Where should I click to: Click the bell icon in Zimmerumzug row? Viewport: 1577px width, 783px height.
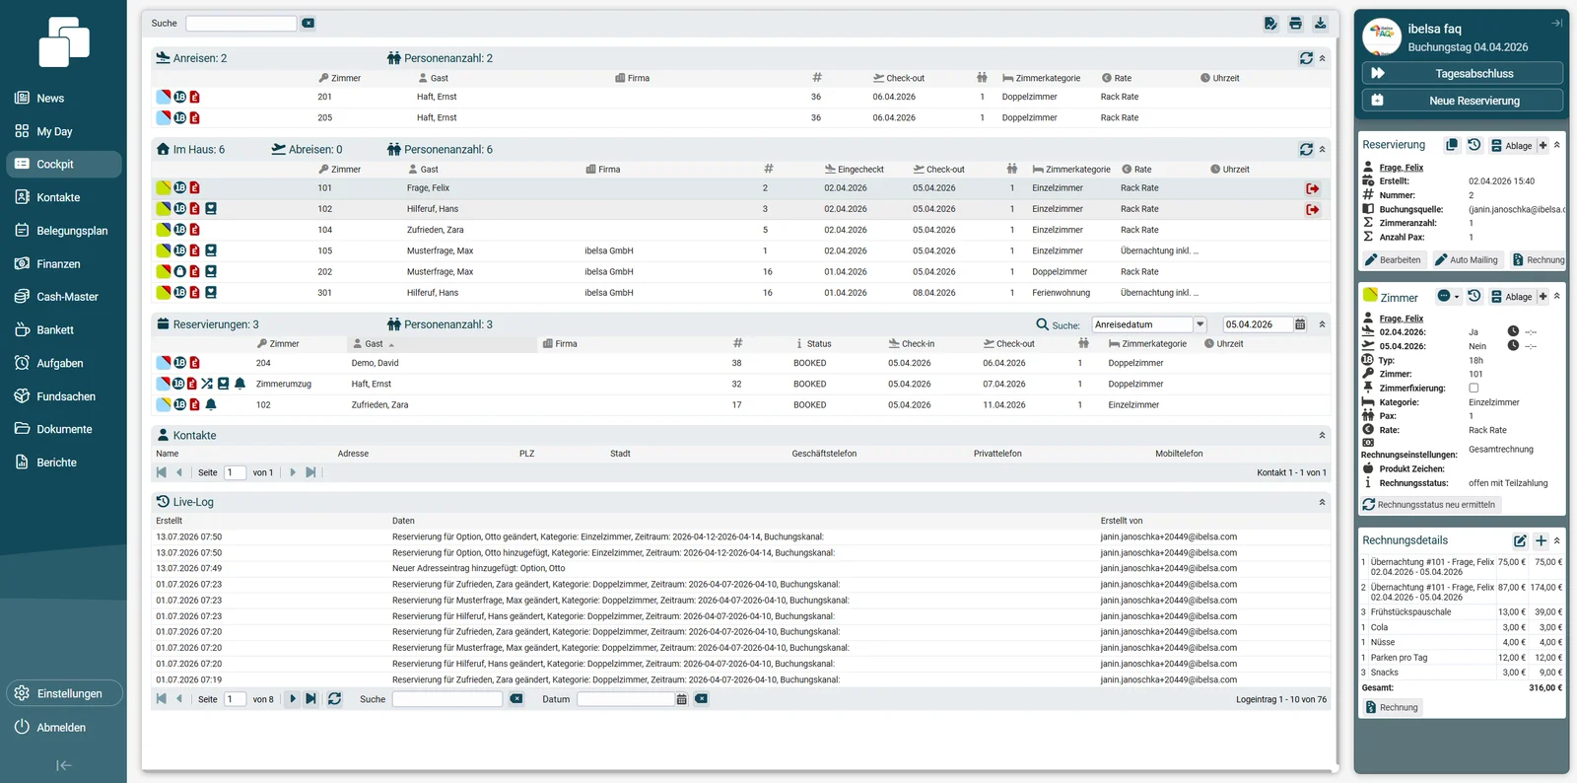[x=240, y=384]
